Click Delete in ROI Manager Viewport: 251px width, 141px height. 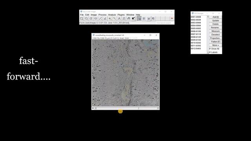(215, 24)
